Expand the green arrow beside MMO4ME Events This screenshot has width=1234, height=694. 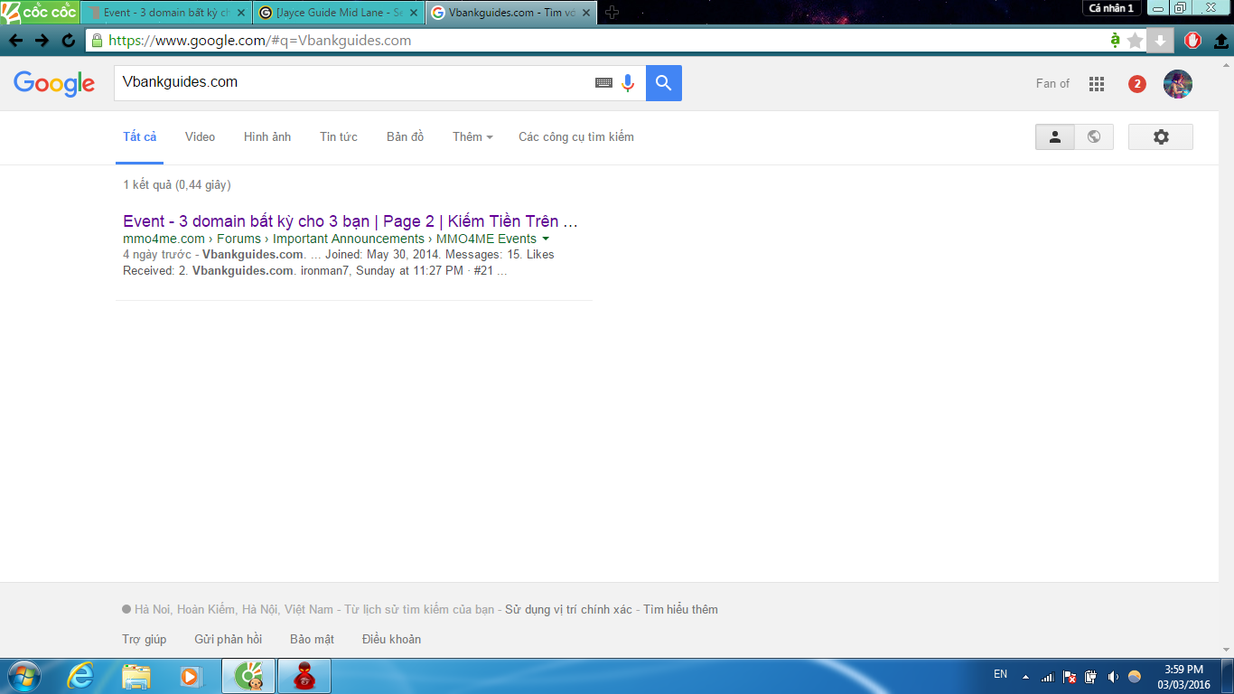tap(546, 239)
